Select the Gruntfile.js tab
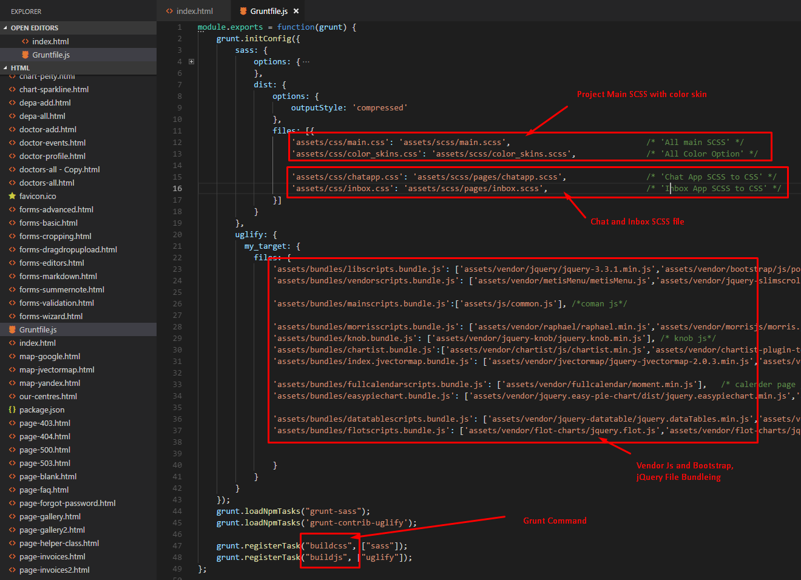Screen dimensions: 801x580 coord(269,11)
